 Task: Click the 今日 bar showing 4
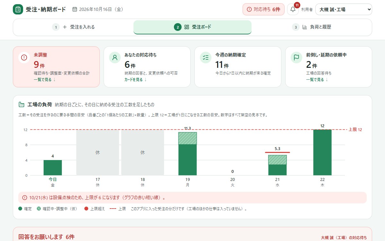point(53,168)
